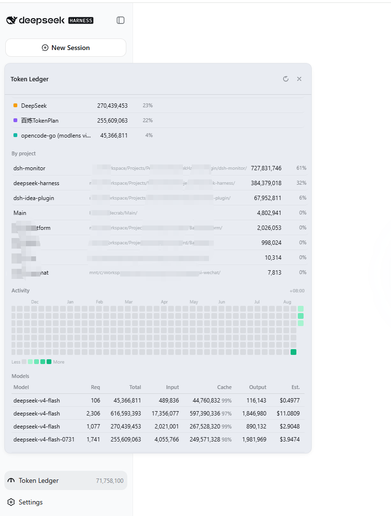
Task: Click the orange DeepSeek color marker
Action: [15, 105]
